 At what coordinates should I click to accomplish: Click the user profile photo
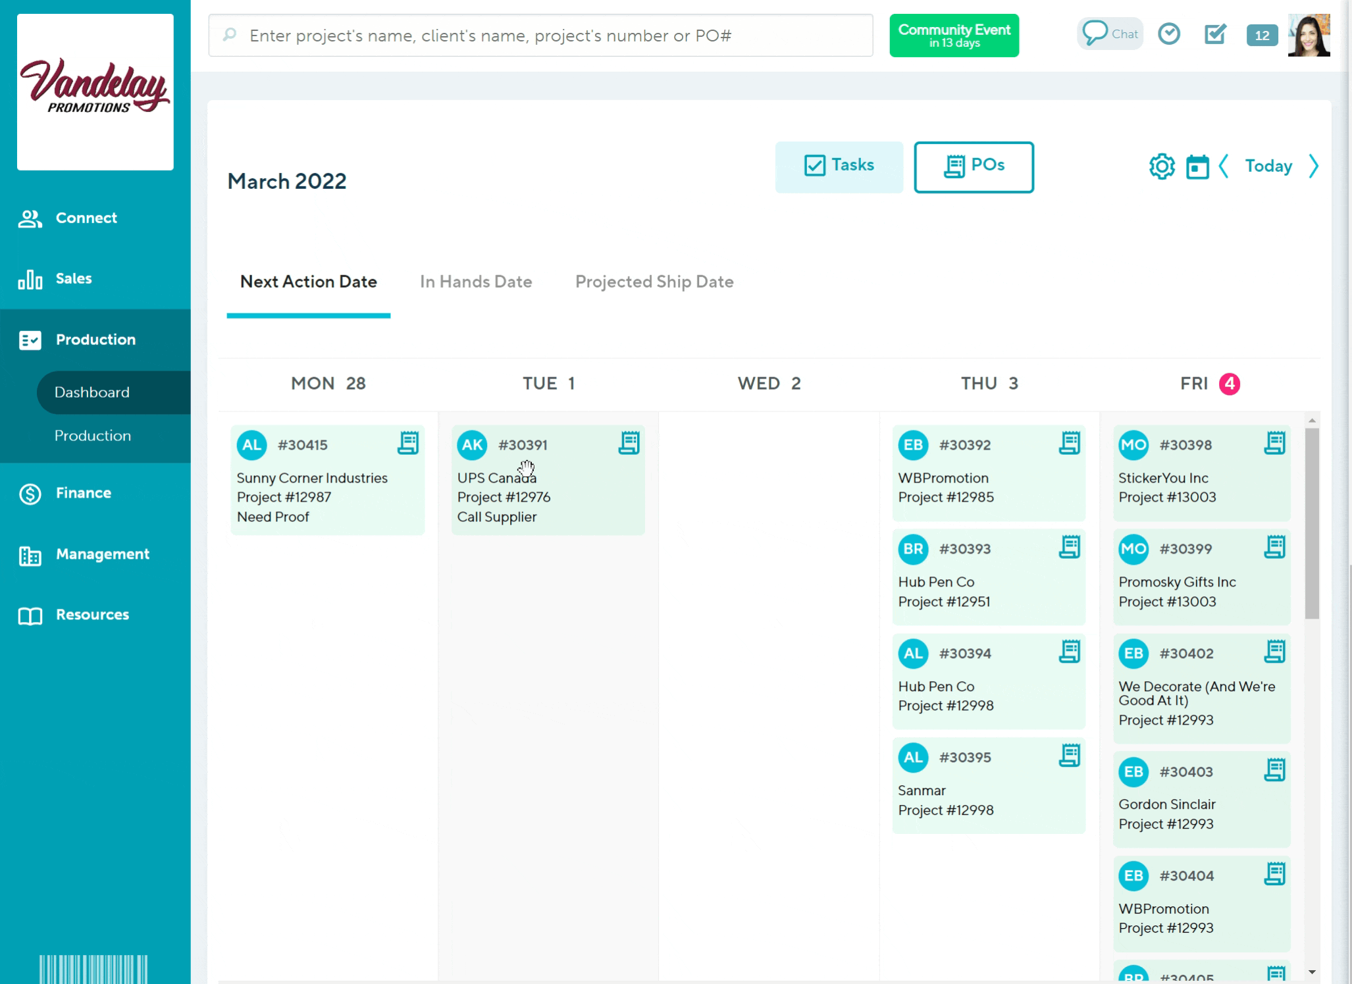click(1309, 35)
